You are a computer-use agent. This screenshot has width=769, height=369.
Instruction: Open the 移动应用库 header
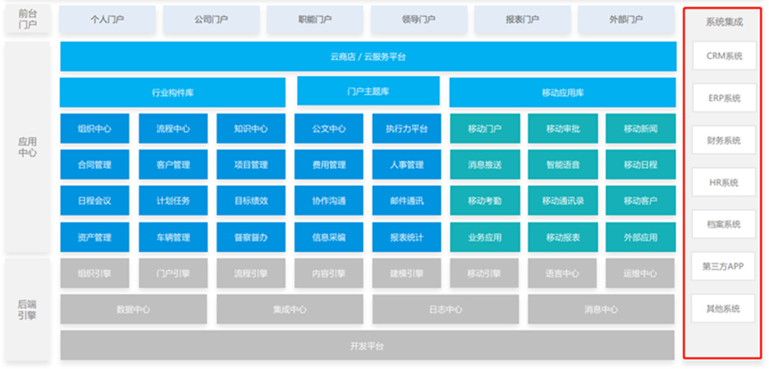coord(562,92)
